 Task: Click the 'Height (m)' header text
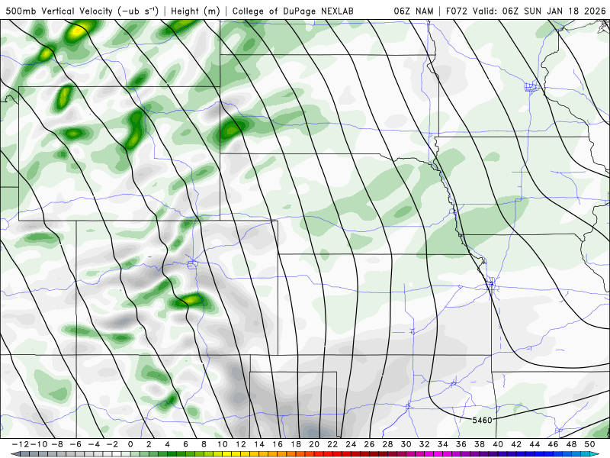tap(195, 11)
